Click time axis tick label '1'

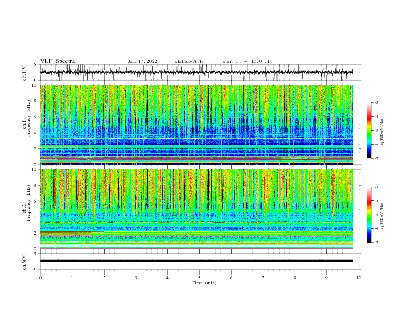(72, 278)
